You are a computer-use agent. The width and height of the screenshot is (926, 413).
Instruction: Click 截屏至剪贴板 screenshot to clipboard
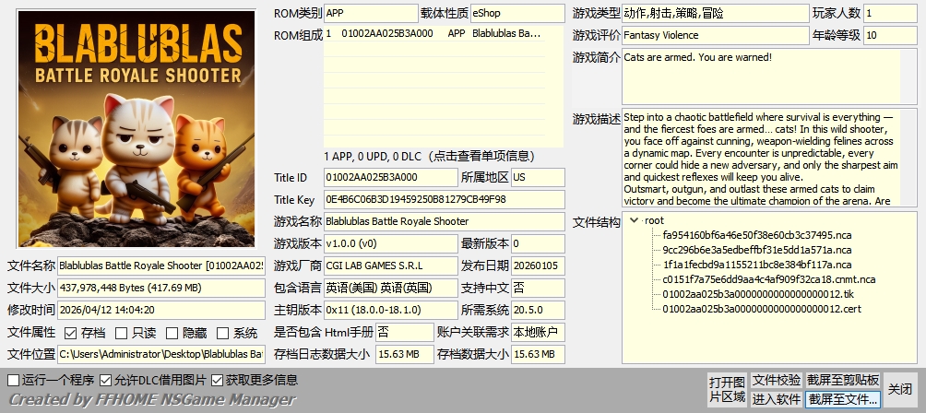point(843,380)
